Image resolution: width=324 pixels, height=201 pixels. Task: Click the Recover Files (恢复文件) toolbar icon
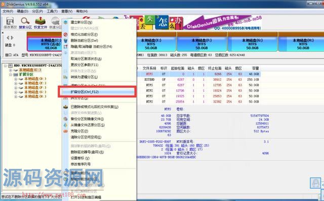[40, 22]
